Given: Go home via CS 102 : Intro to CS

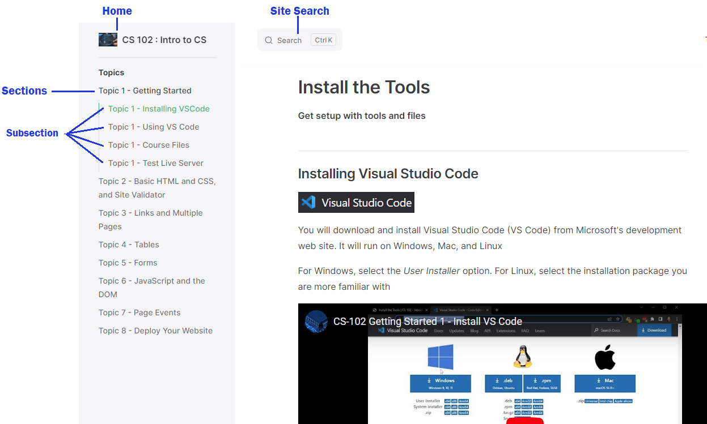Looking at the screenshot, I should (x=164, y=40).
